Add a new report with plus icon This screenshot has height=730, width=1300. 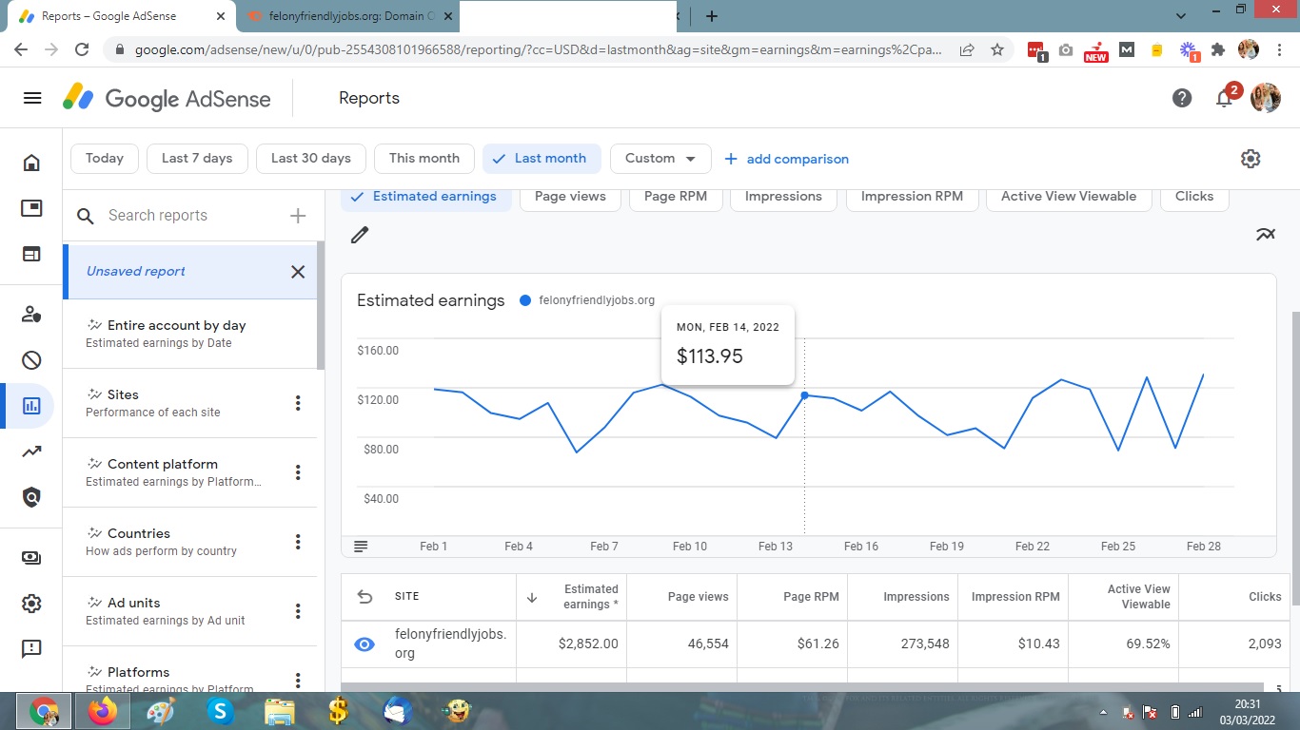click(298, 216)
